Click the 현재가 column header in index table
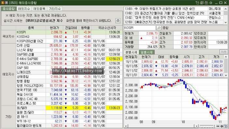This screenshot has width=229, height=129. [x=54, y=28]
